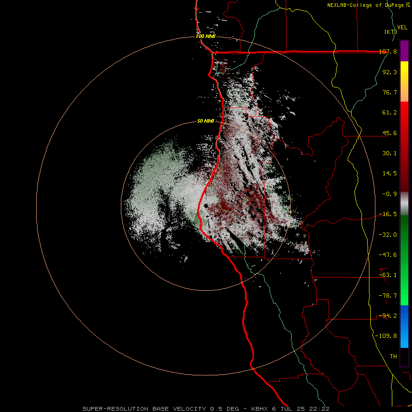Click the purple segment of the velocity color bar

click(404, 51)
